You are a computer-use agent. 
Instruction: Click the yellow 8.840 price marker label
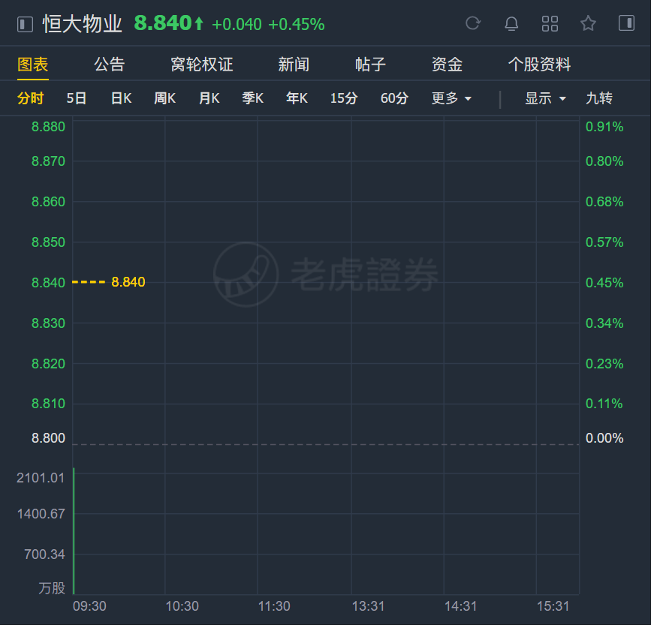point(128,282)
